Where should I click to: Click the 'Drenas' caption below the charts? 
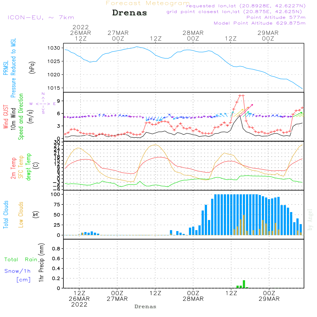click(x=146, y=307)
